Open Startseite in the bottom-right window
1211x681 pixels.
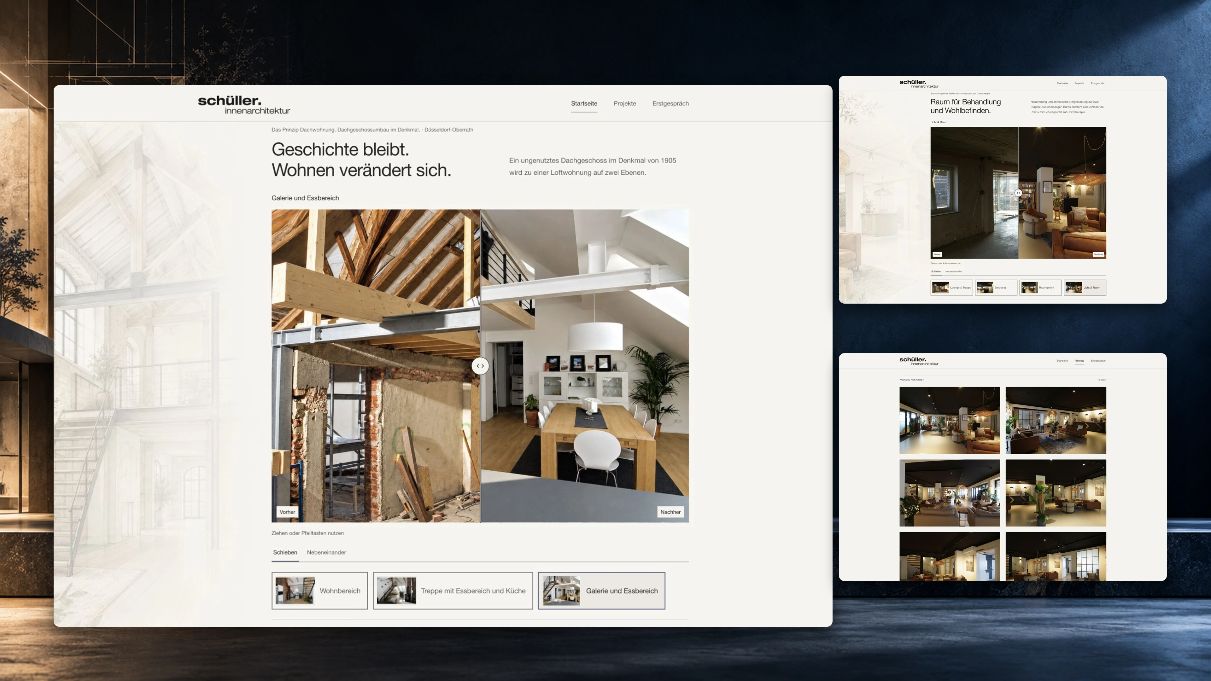coord(1062,360)
